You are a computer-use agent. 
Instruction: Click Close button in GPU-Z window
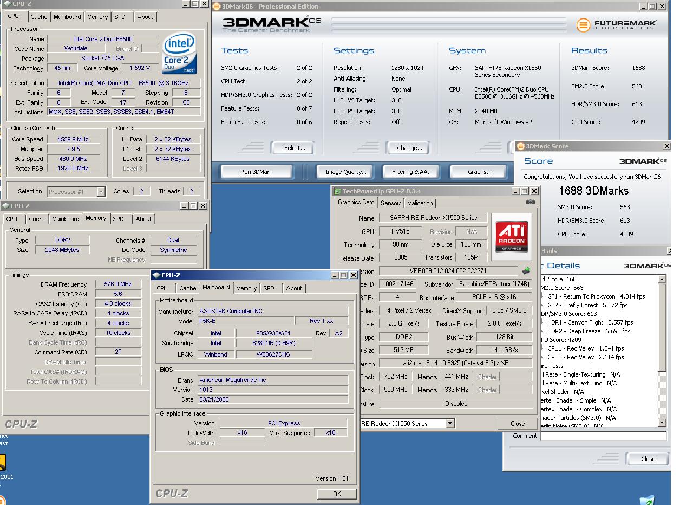click(x=518, y=424)
